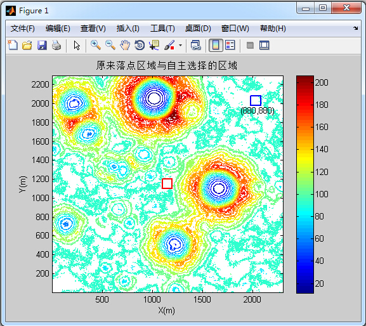The width and height of the screenshot is (366, 326).
Task: Toggle the Insert Legend button
Action: pos(230,45)
